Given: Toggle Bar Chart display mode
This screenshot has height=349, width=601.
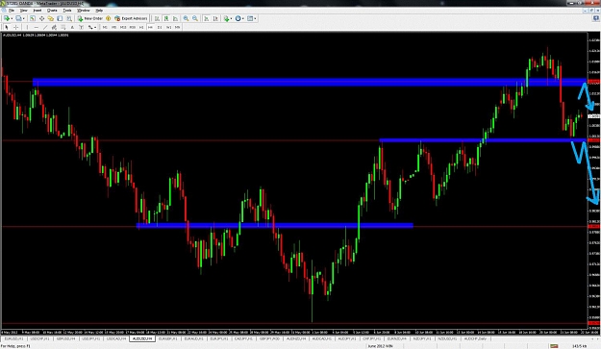Looking at the screenshot, I should (x=157, y=18).
